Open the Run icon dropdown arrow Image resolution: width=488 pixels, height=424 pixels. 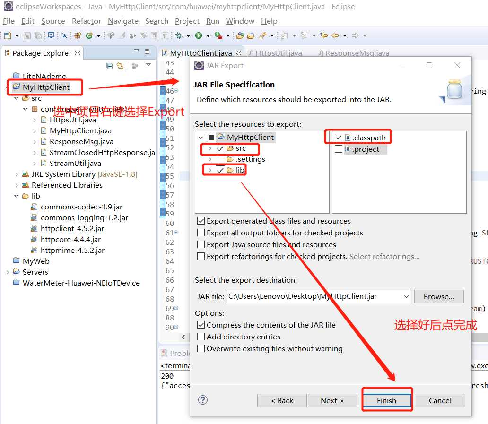208,35
